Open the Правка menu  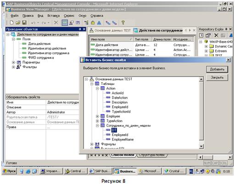click(28, 16)
